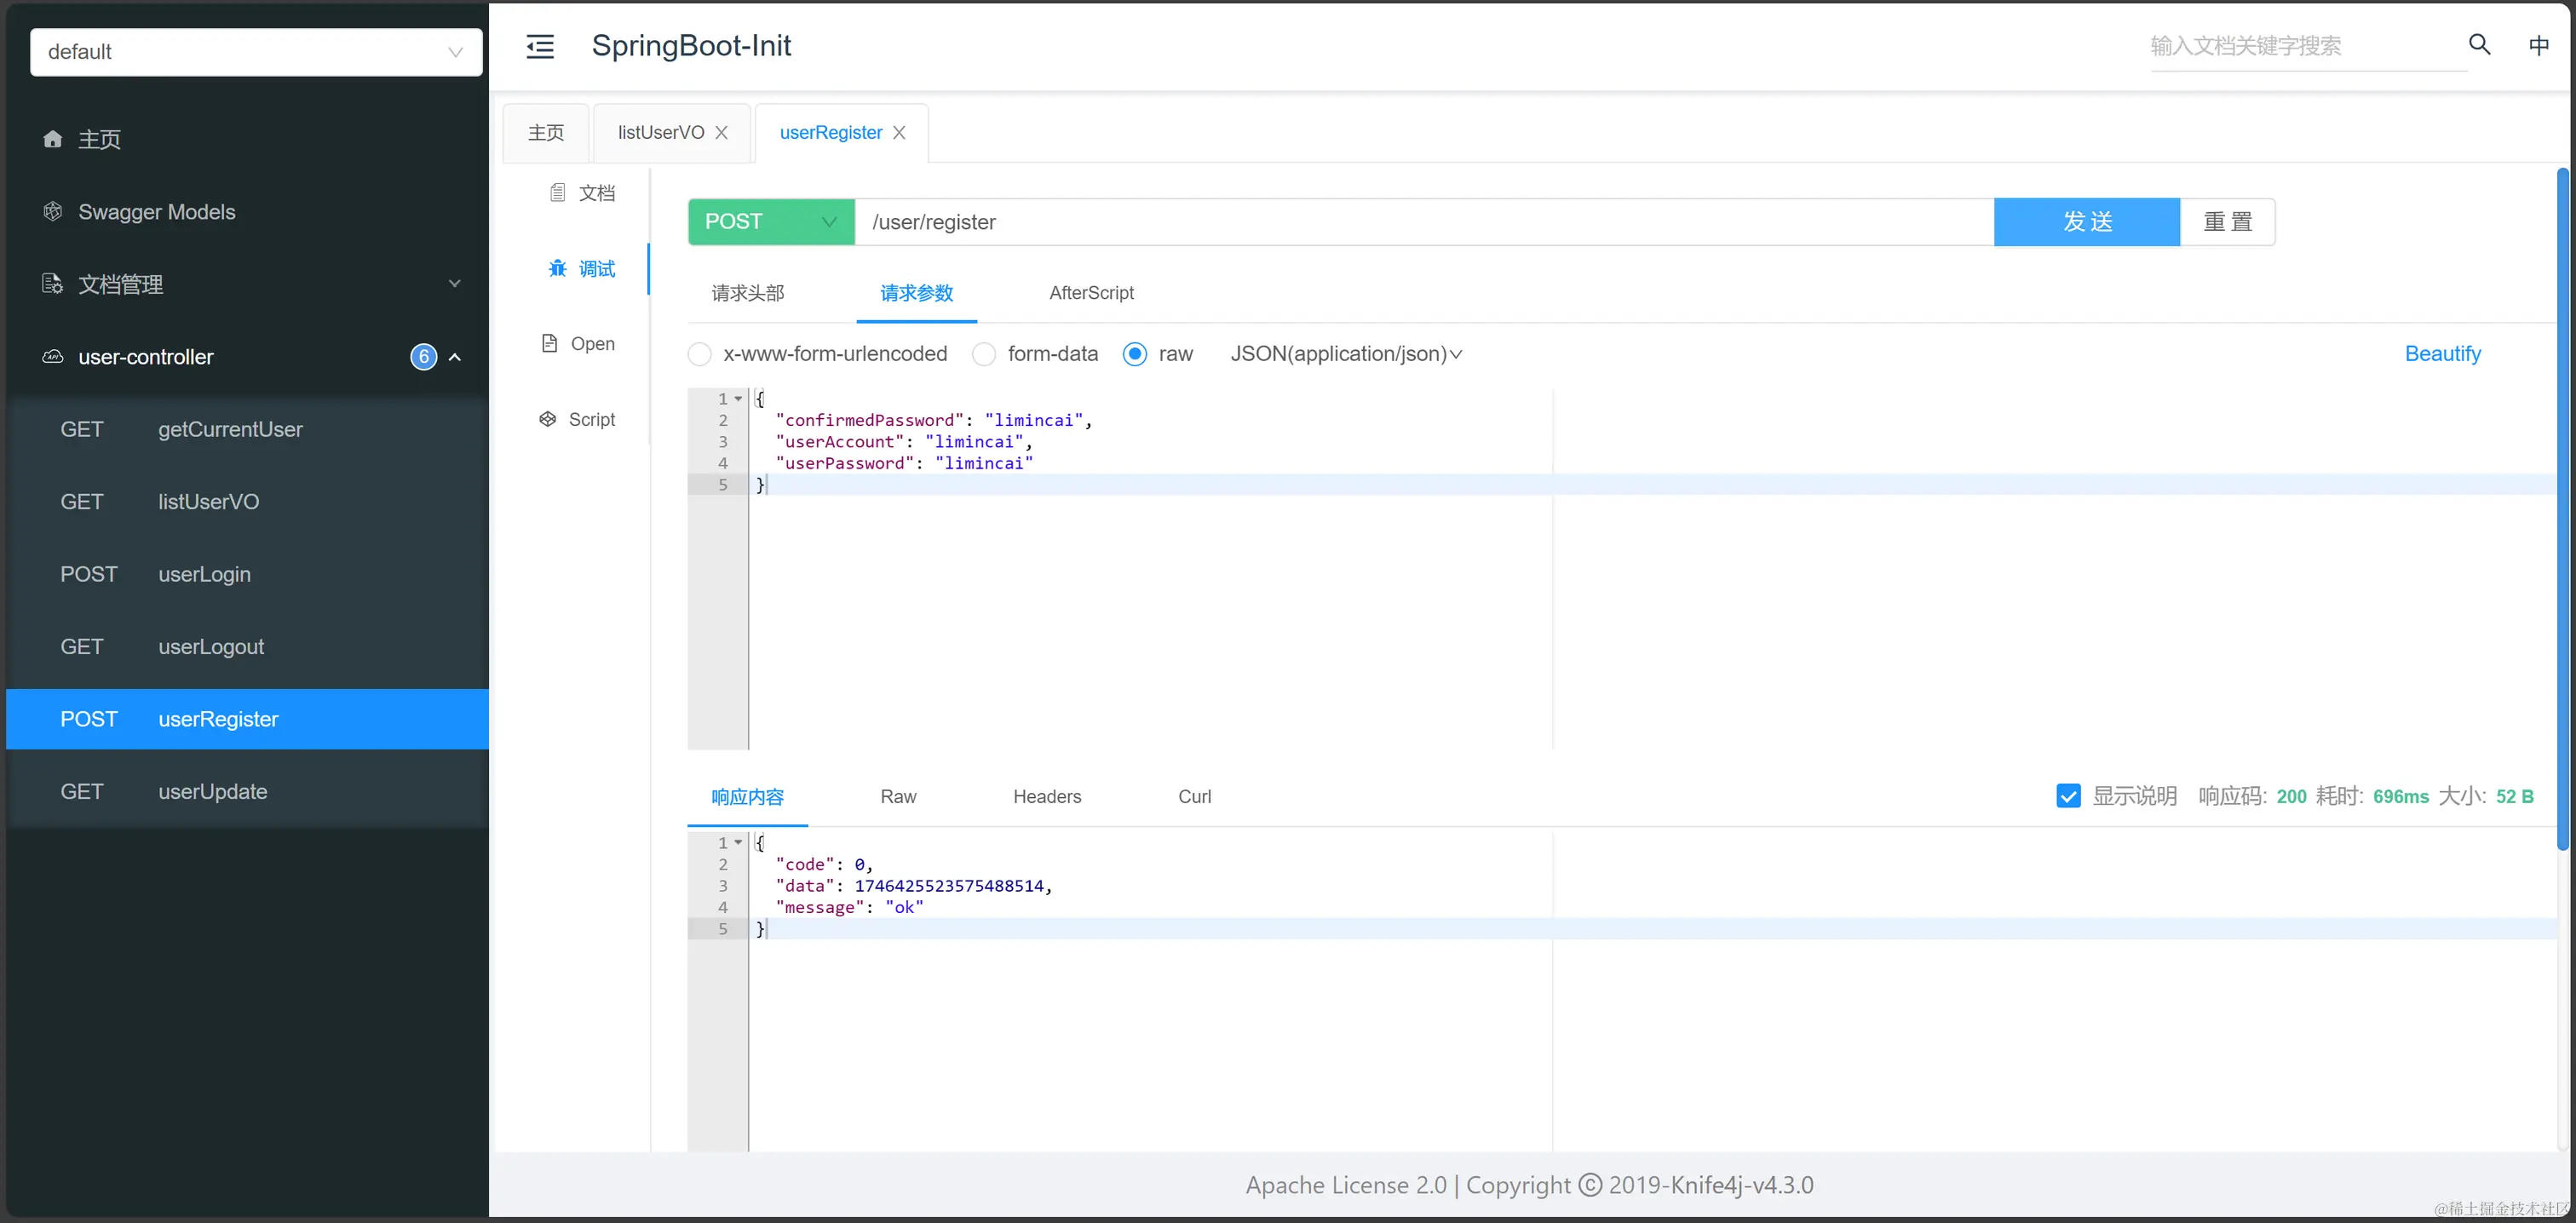This screenshot has width=2576, height=1223.
Task: Open the JSON(application/json) content type dropdown
Action: (1345, 354)
